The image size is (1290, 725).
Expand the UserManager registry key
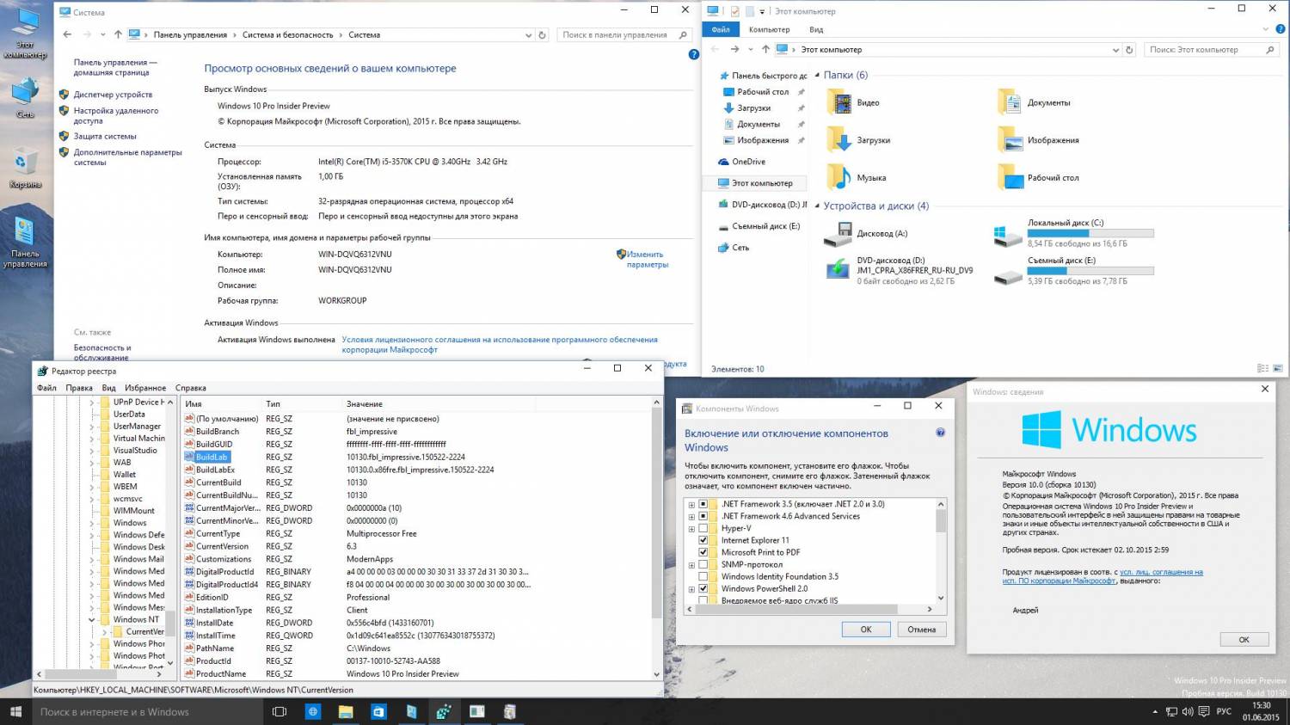pyautogui.click(x=92, y=426)
